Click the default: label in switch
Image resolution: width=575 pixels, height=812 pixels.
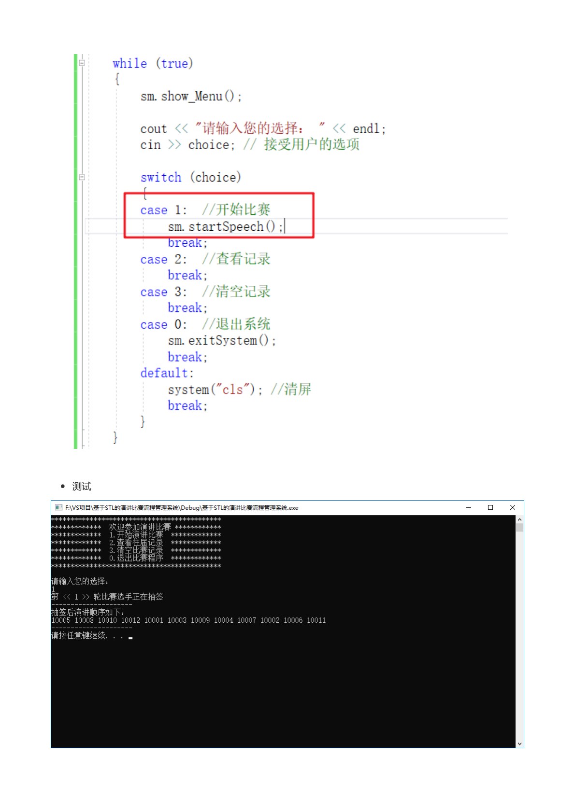(x=167, y=373)
